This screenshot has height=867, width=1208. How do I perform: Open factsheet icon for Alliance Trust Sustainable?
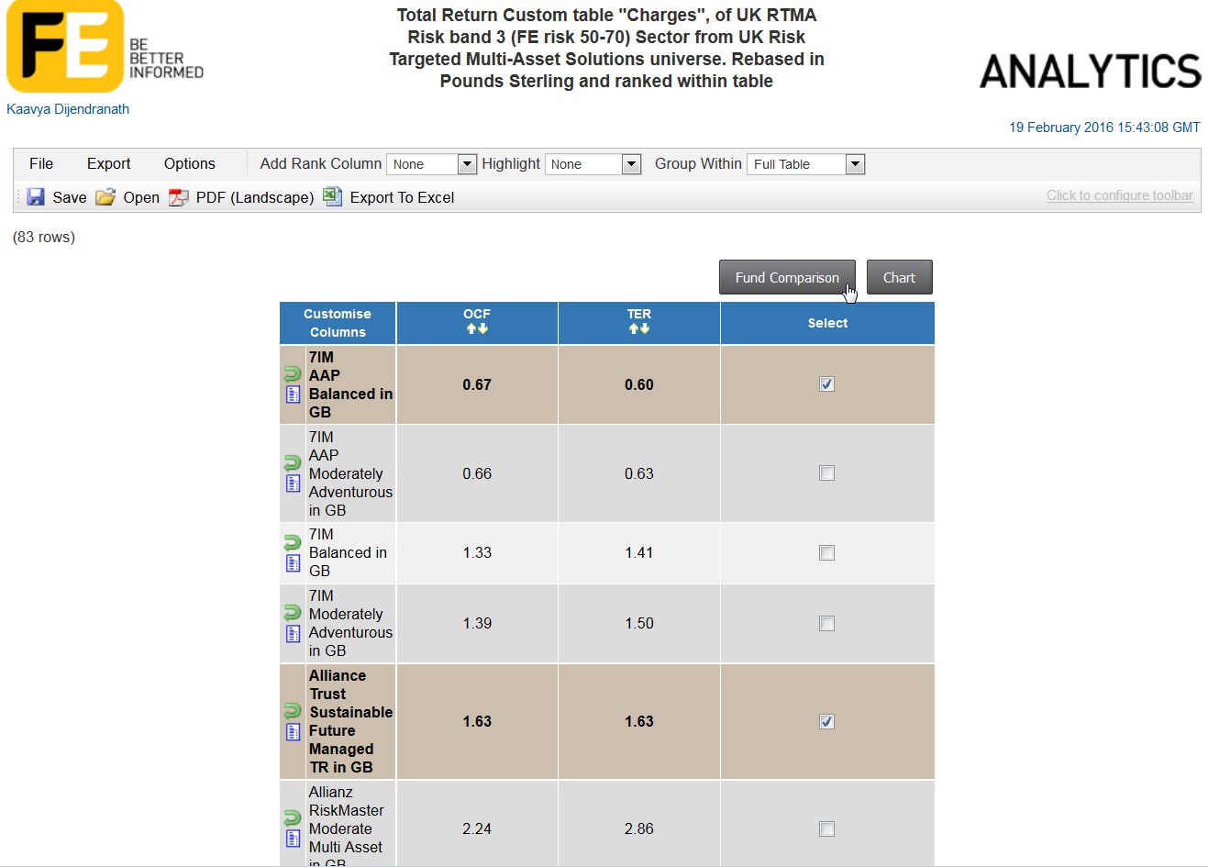coord(294,732)
